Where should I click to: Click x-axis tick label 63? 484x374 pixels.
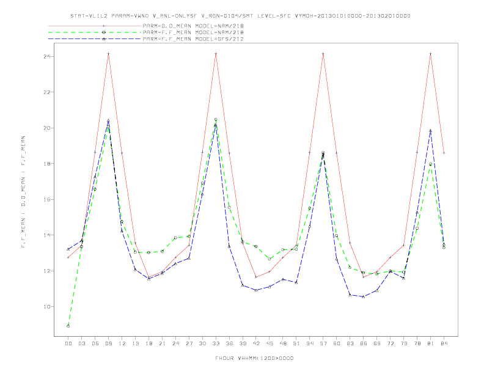[x=350, y=343]
